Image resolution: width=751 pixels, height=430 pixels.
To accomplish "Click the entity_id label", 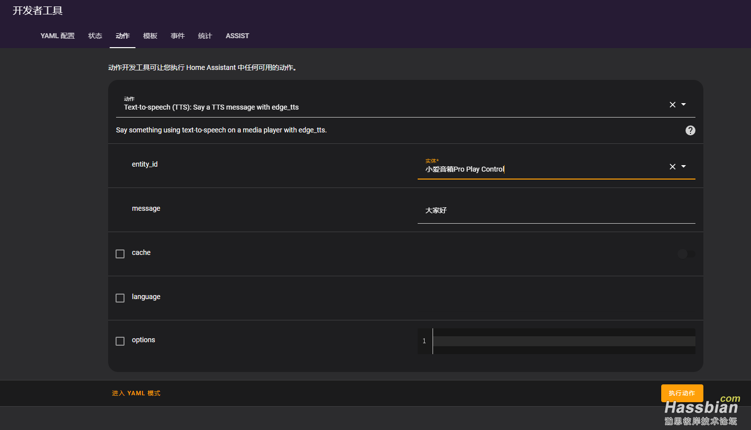I will click(145, 164).
